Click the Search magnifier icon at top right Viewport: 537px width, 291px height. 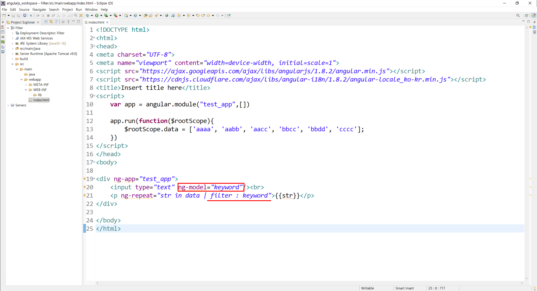coord(518,15)
